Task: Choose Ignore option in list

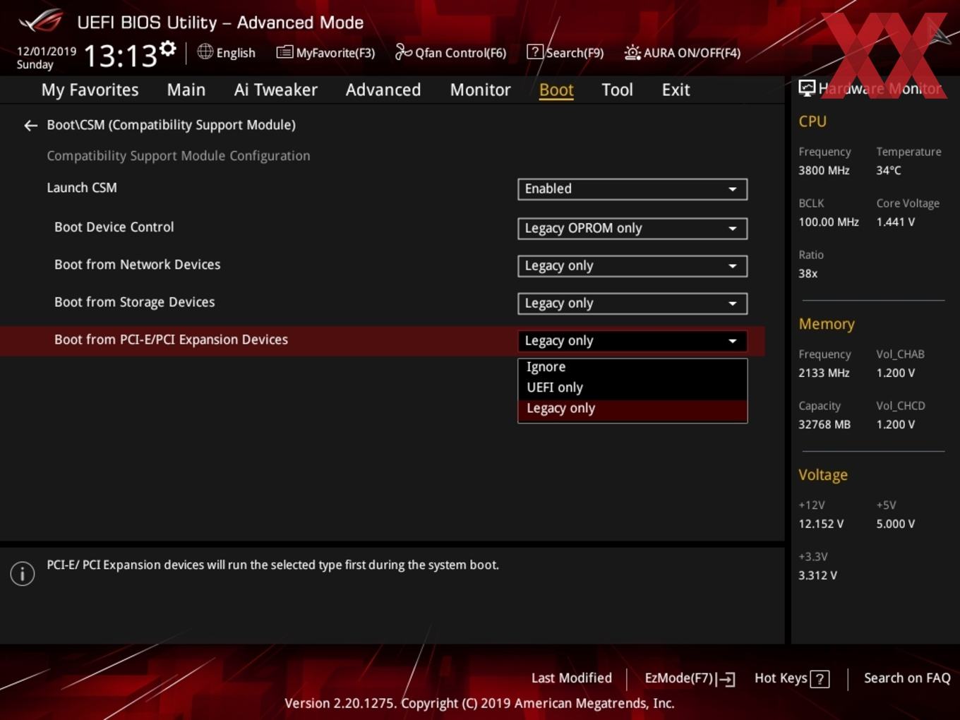Action: [632, 367]
